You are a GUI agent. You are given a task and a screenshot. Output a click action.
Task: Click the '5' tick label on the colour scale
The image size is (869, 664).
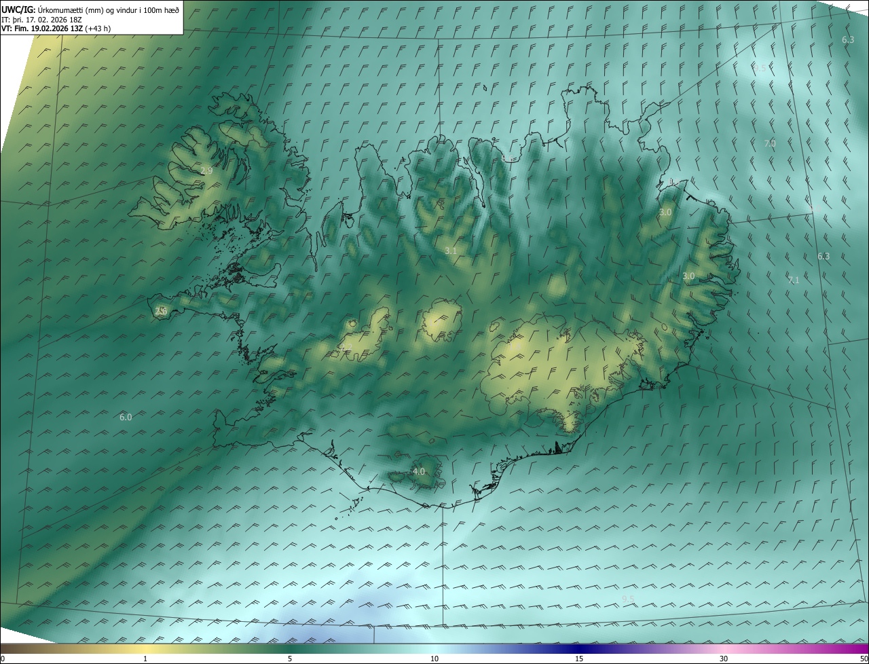290,659
